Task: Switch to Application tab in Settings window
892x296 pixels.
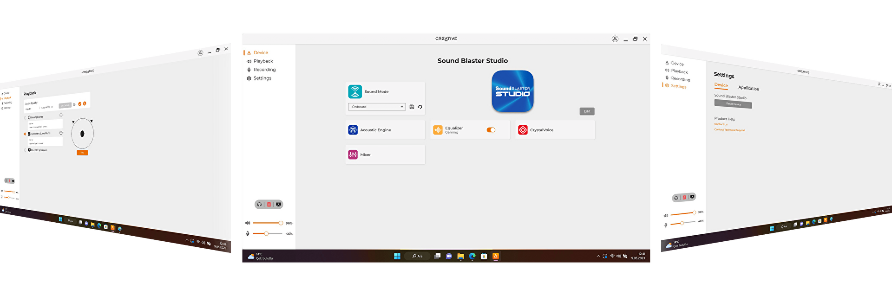Action: click(x=748, y=88)
